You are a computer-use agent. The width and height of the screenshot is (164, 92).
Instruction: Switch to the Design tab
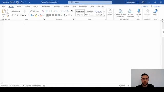(27, 6)
